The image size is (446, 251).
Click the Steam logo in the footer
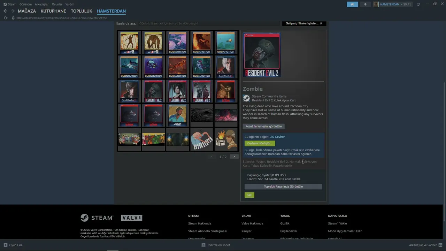[x=97, y=218]
